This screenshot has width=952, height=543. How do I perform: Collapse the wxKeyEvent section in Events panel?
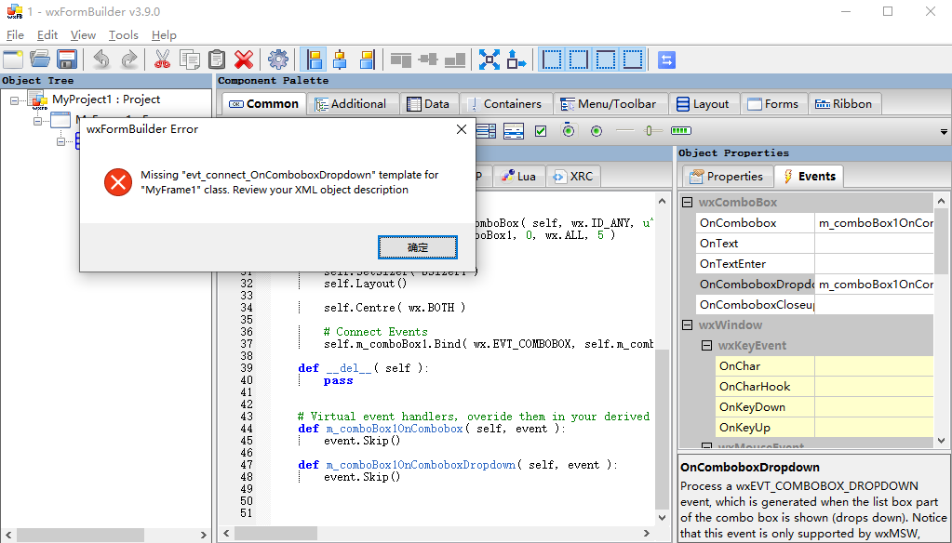(706, 343)
